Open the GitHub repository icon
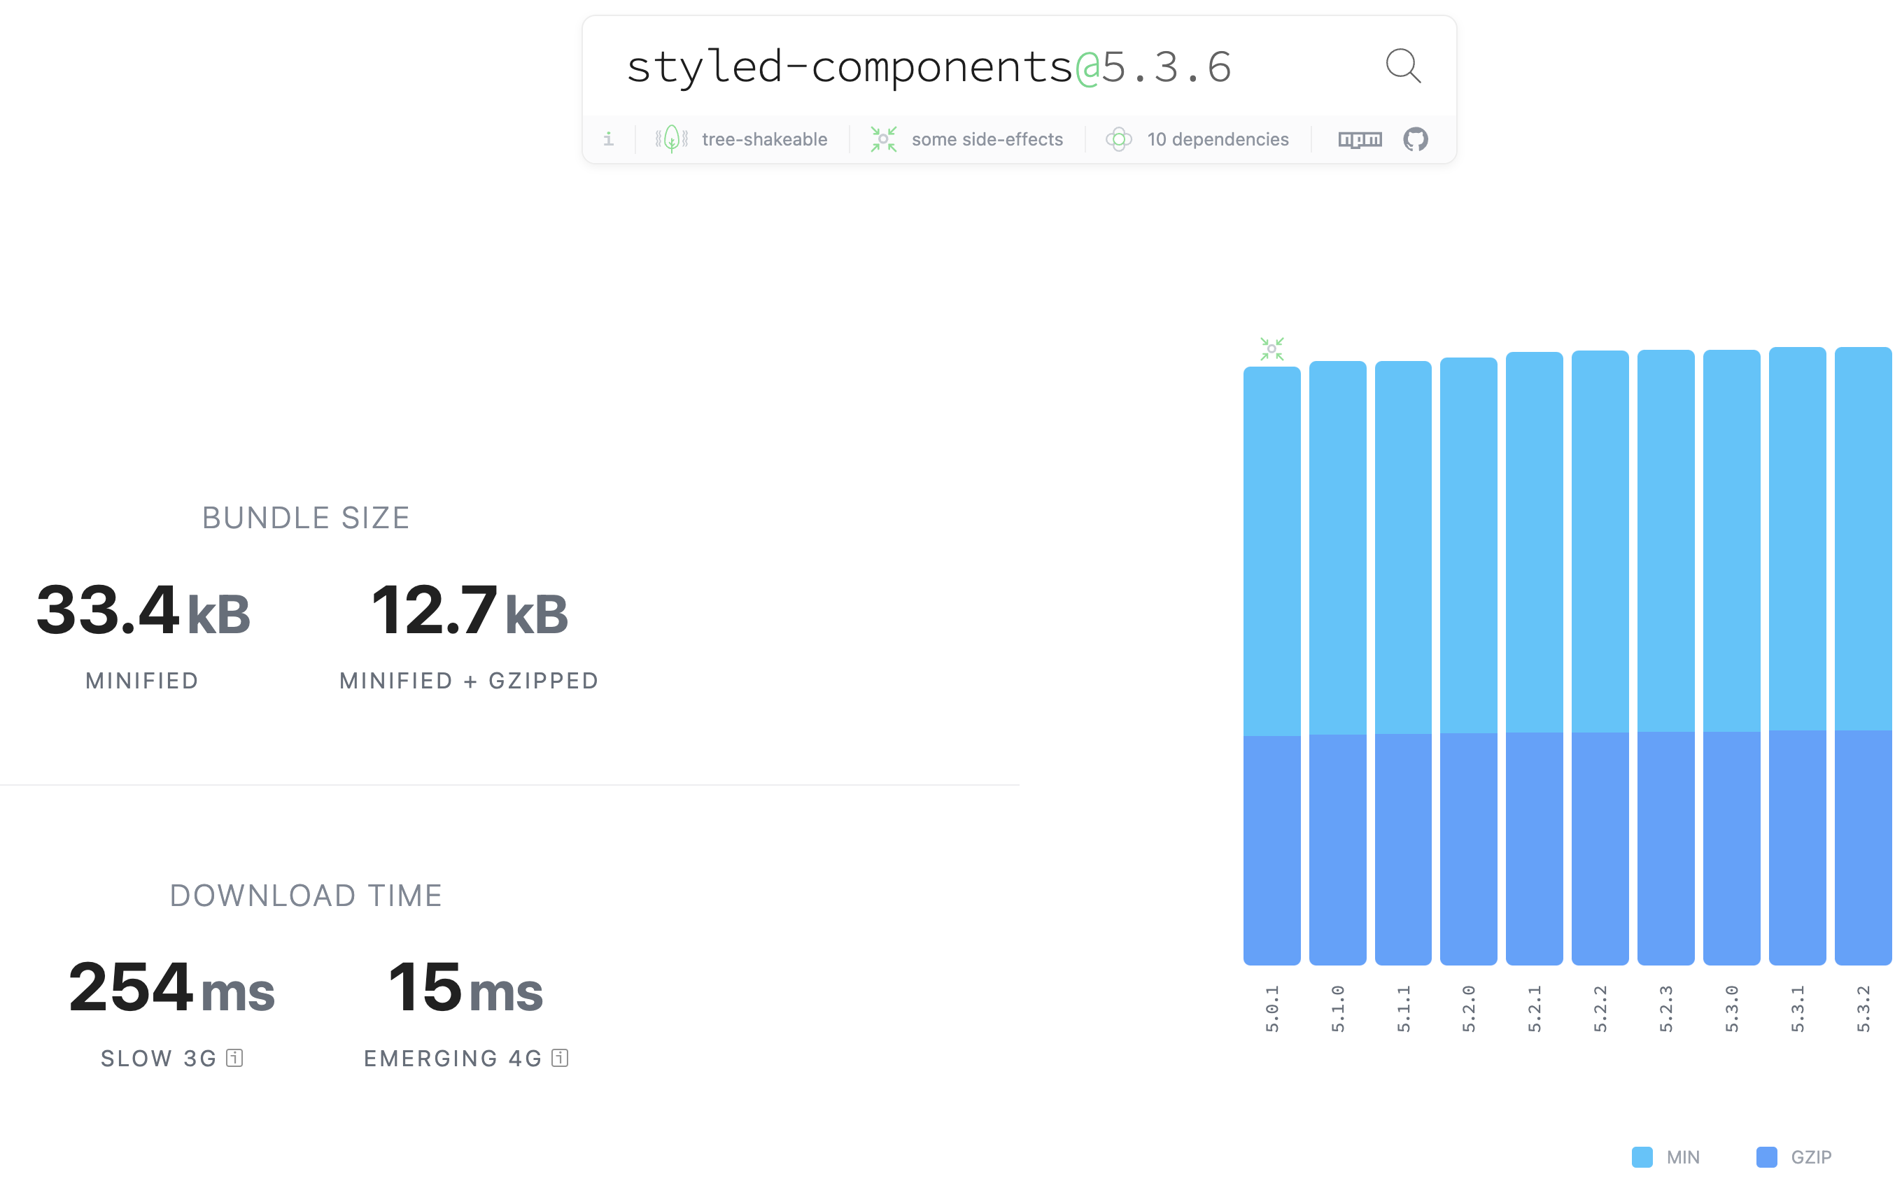This screenshot has height=1181, width=1895. coord(1415,140)
